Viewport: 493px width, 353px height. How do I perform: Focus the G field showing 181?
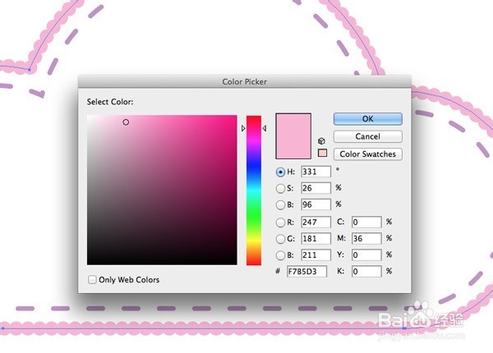point(316,239)
